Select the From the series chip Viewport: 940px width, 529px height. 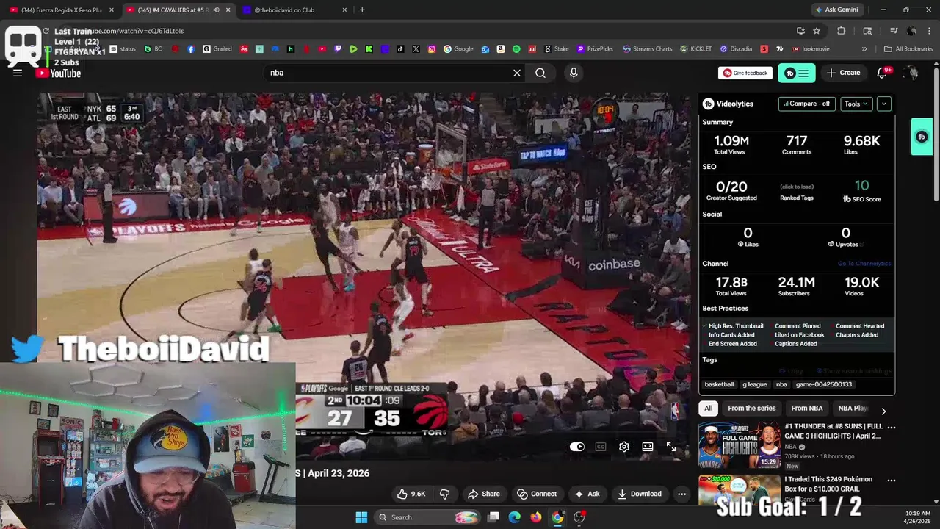(752, 408)
